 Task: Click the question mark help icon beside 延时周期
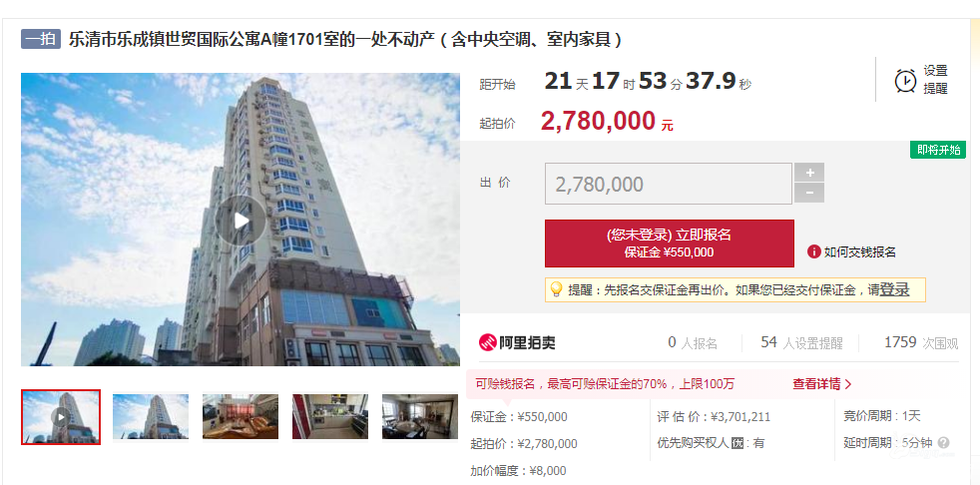coord(943,443)
